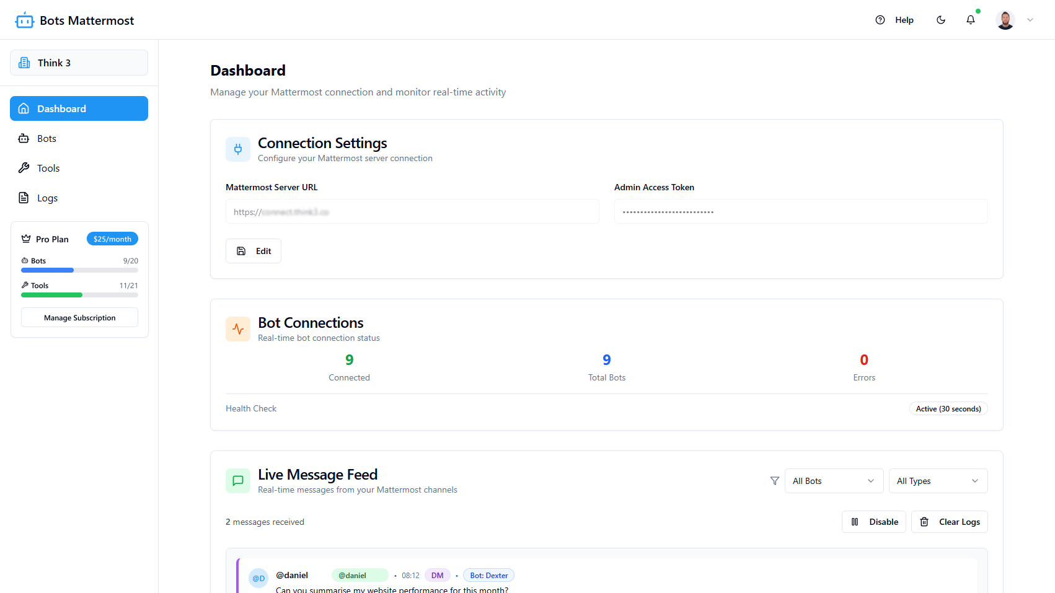Click the Bots Mattermost robot logo icon
The image size is (1055, 593).
(25, 20)
